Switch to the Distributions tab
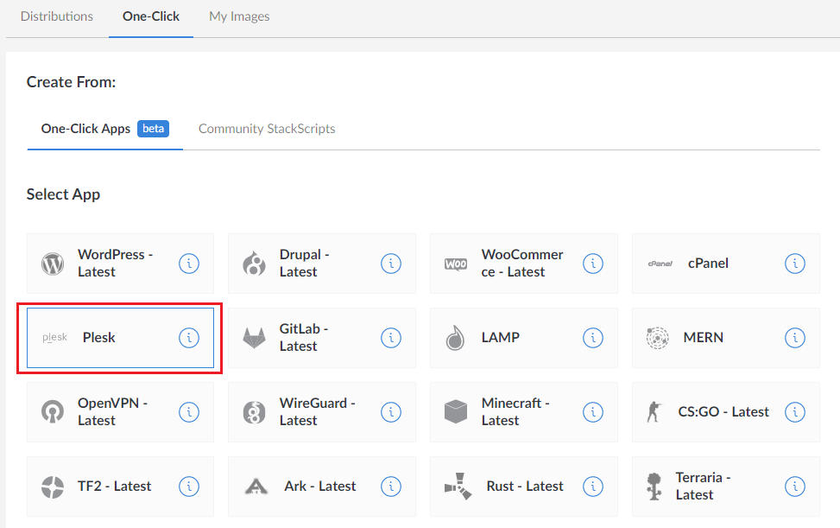Viewport: 840px width, 528px height. click(x=57, y=16)
